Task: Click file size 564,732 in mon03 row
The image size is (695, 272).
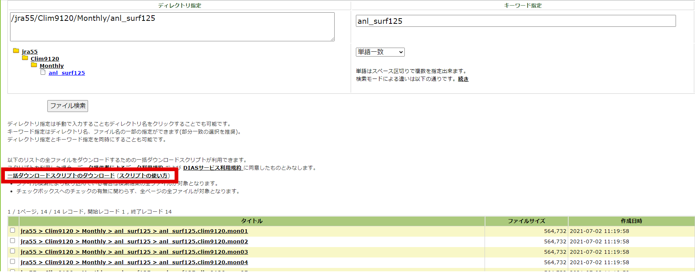Action: pos(555,252)
